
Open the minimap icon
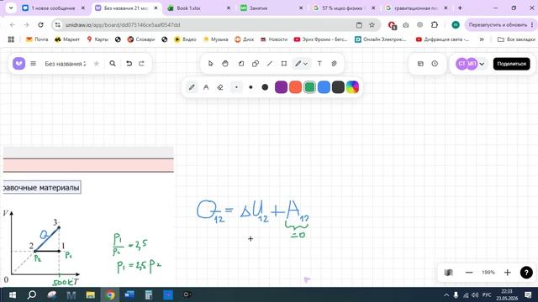point(448,273)
